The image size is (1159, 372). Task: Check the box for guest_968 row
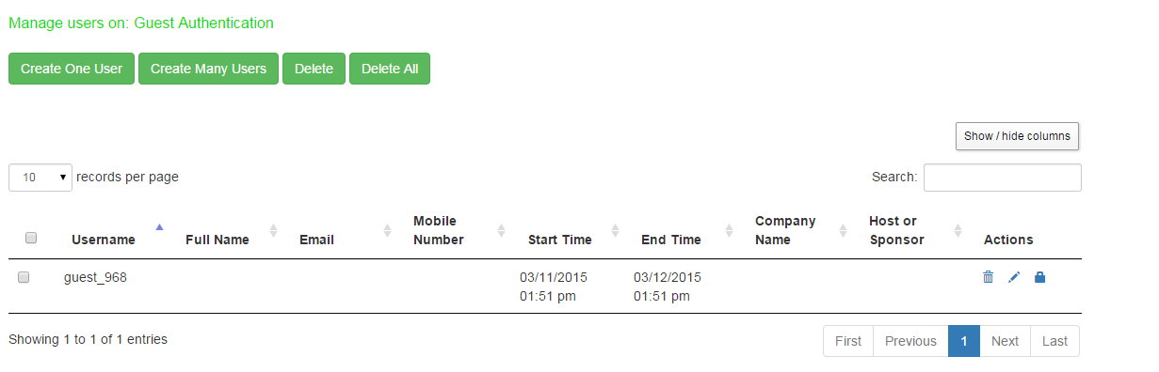[x=24, y=277]
